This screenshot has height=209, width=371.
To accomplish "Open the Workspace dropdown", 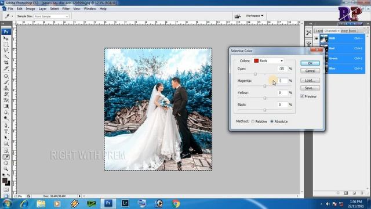I will (x=254, y=16).
